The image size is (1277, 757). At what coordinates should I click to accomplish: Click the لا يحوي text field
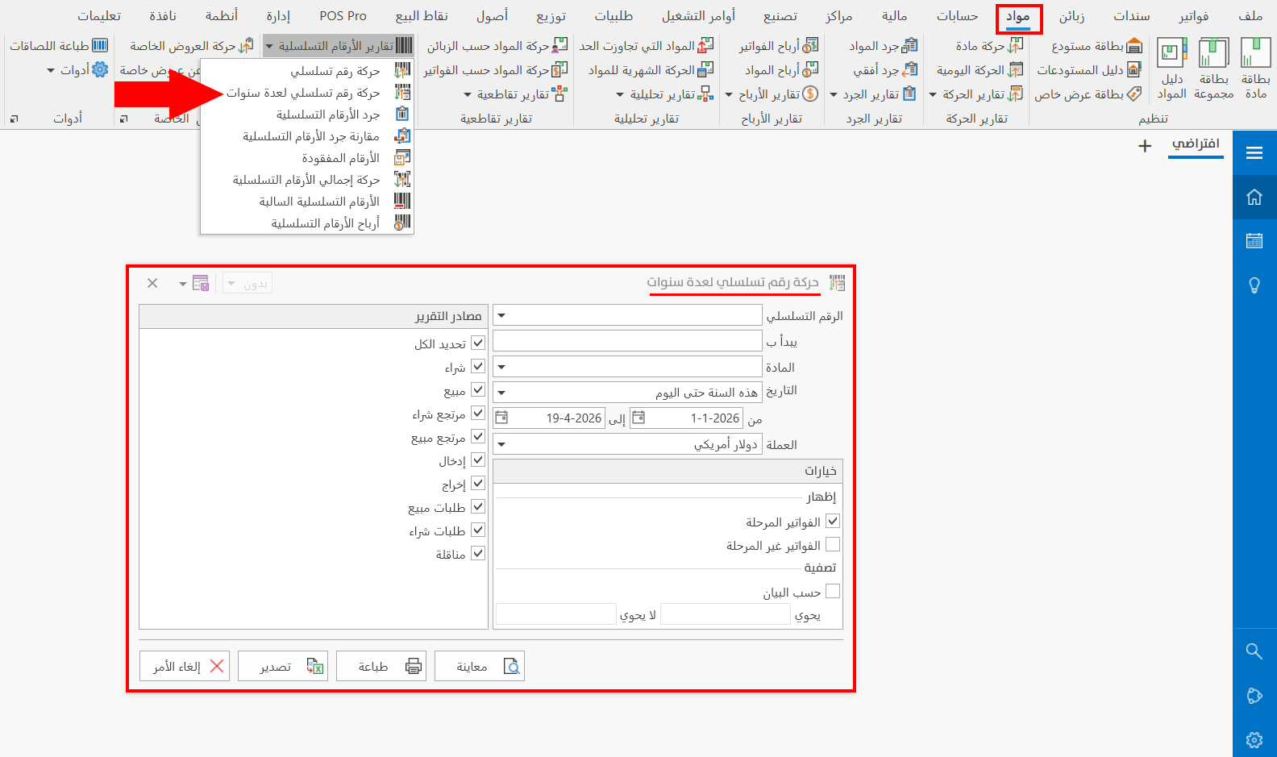click(556, 614)
